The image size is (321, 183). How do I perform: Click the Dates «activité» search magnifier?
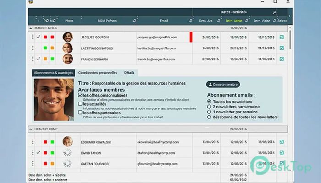tap(274, 12)
